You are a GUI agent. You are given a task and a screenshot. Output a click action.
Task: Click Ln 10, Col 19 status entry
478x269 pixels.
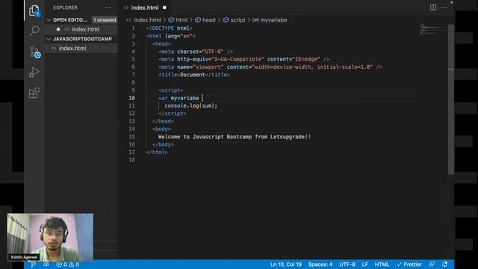click(285, 265)
